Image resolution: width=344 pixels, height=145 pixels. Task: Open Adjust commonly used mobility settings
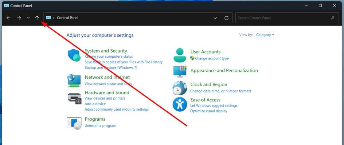(x=117, y=109)
